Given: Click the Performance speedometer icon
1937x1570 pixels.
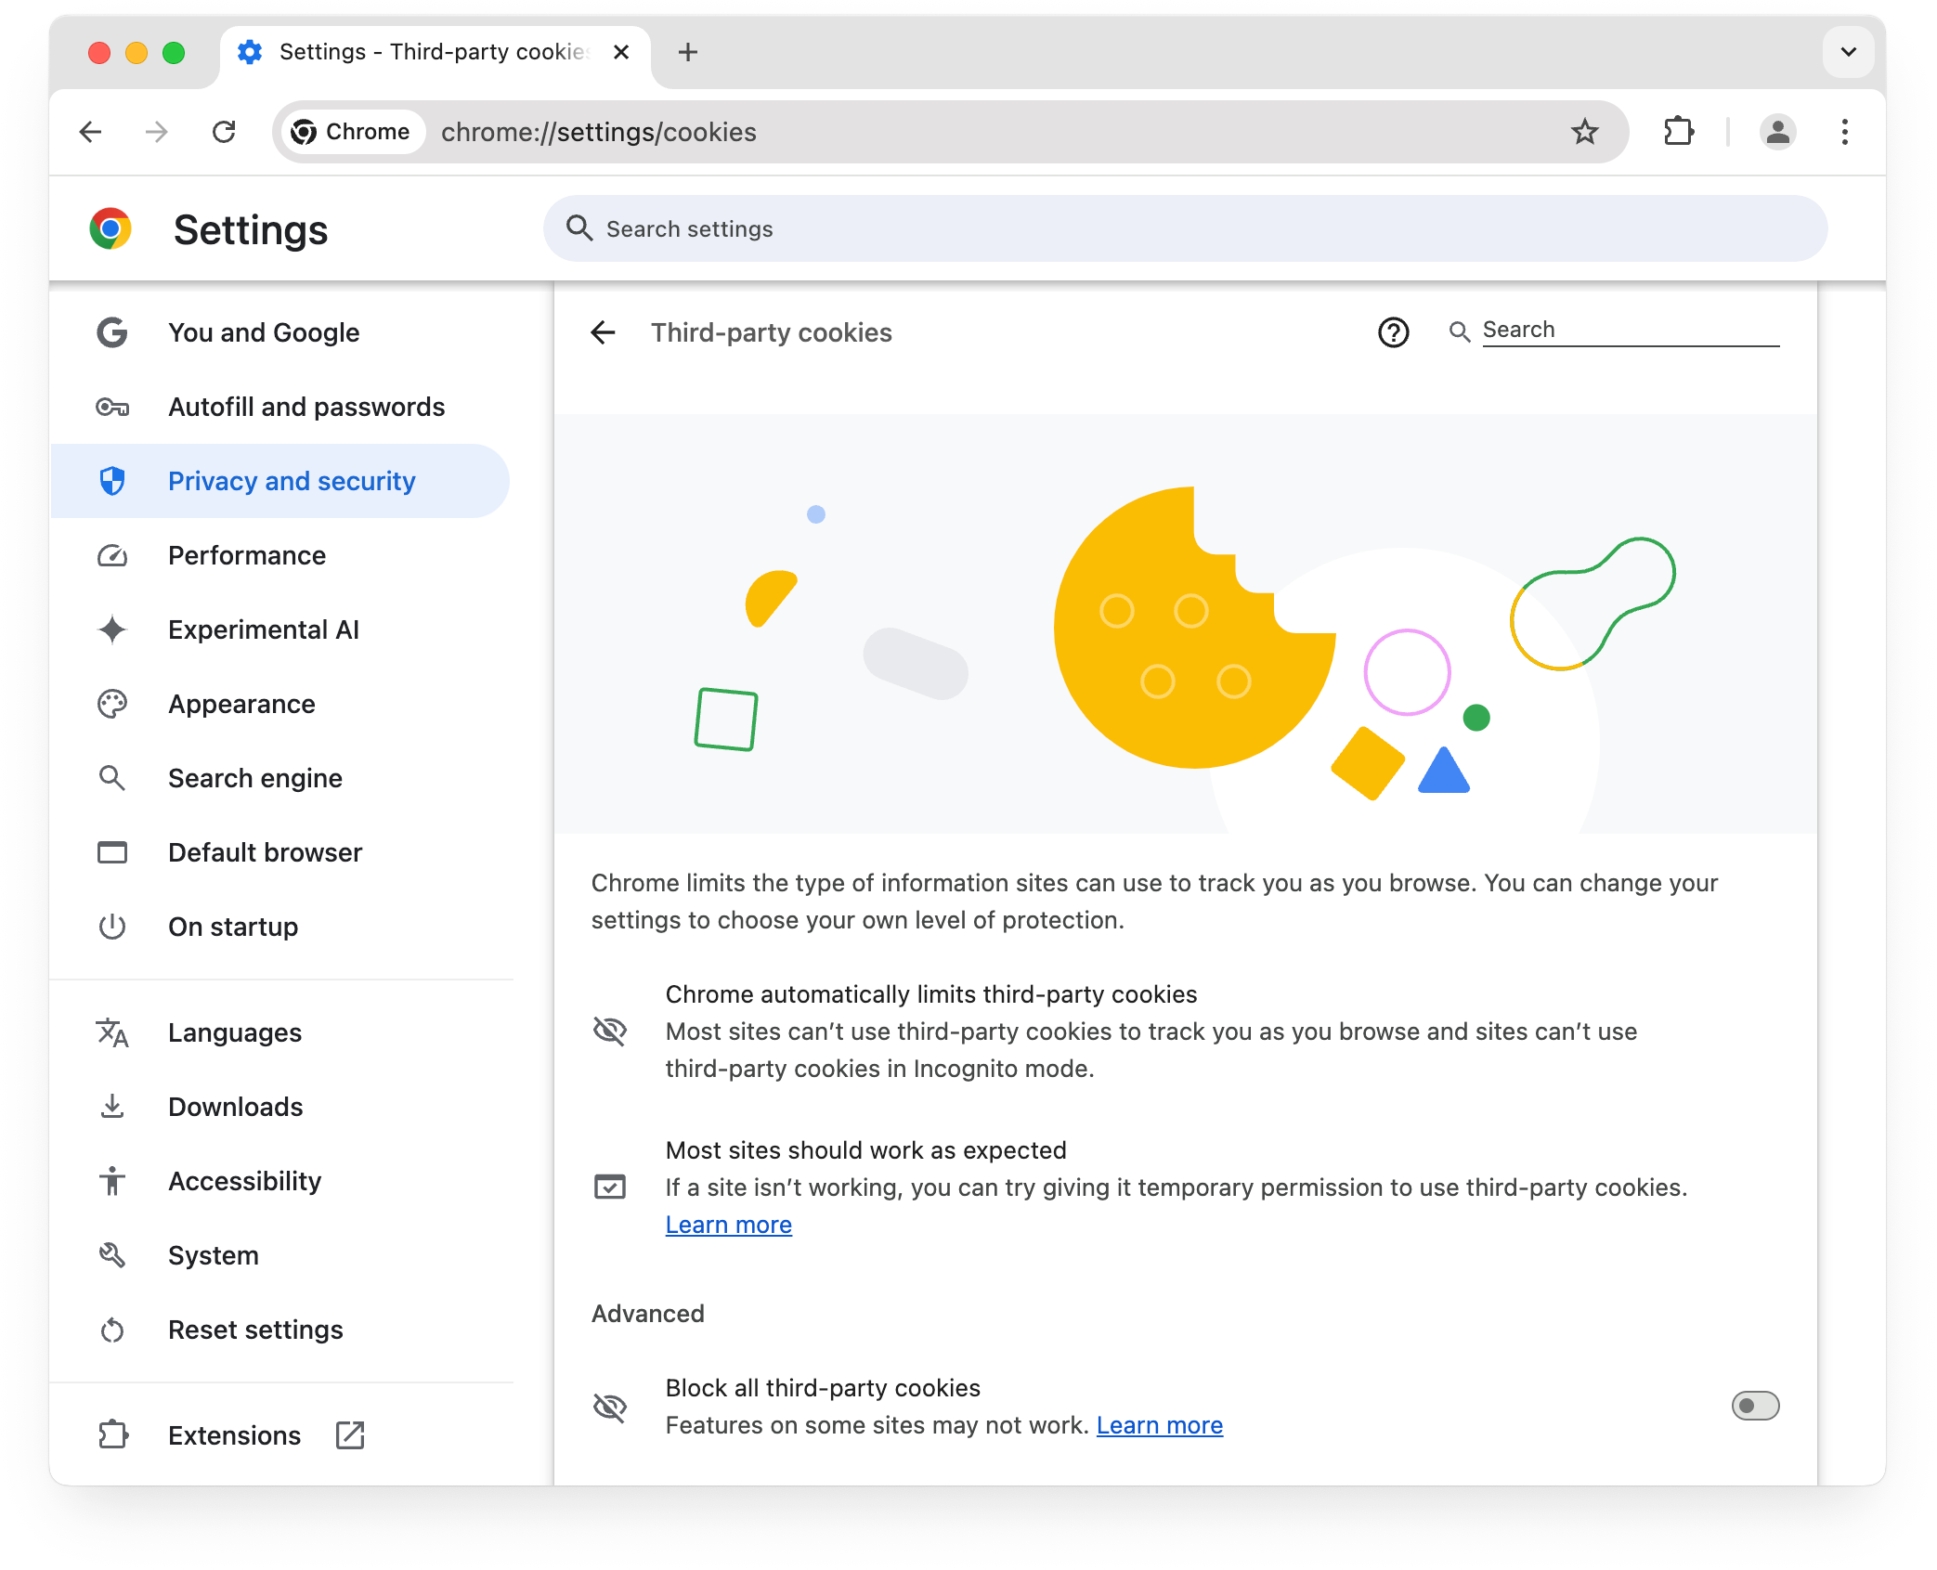Looking at the screenshot, I should click(112, 554).
